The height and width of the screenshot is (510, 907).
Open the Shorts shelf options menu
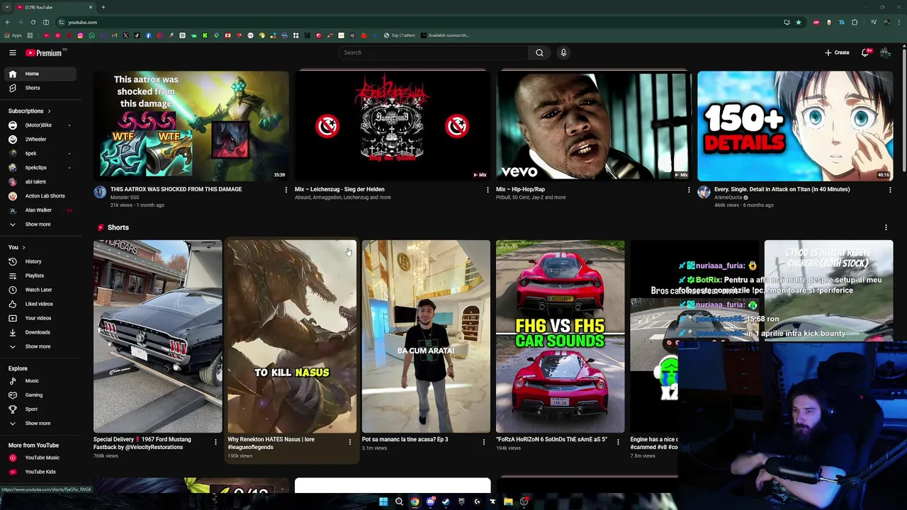click(886, 227)
